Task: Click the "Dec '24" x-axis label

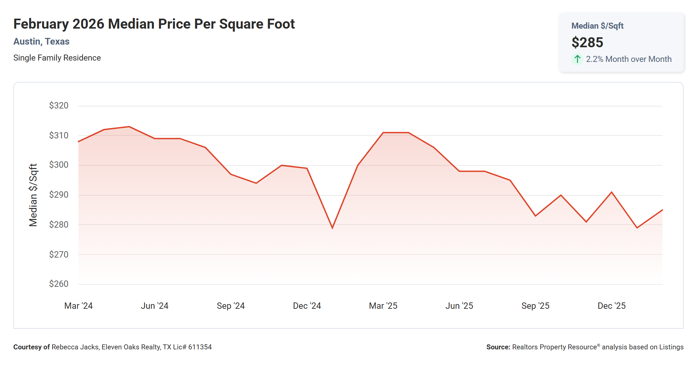Action: tap(307, 306)
